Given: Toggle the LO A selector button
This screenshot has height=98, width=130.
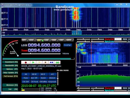Looking at the screenshot, I should pos(26,45).
